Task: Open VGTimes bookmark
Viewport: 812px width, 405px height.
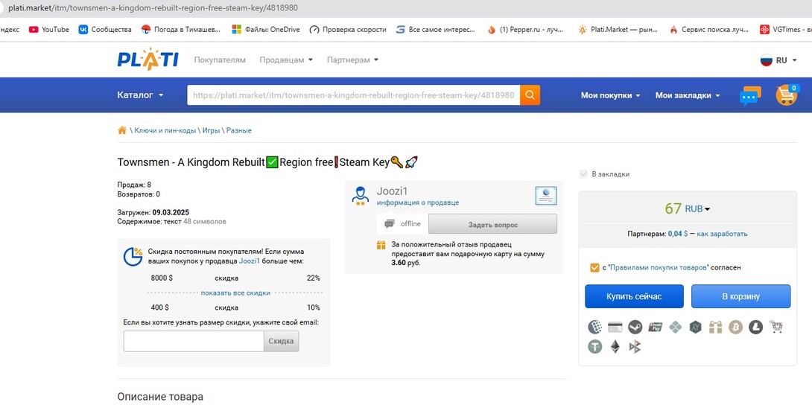Action: [x=785, y=30]
